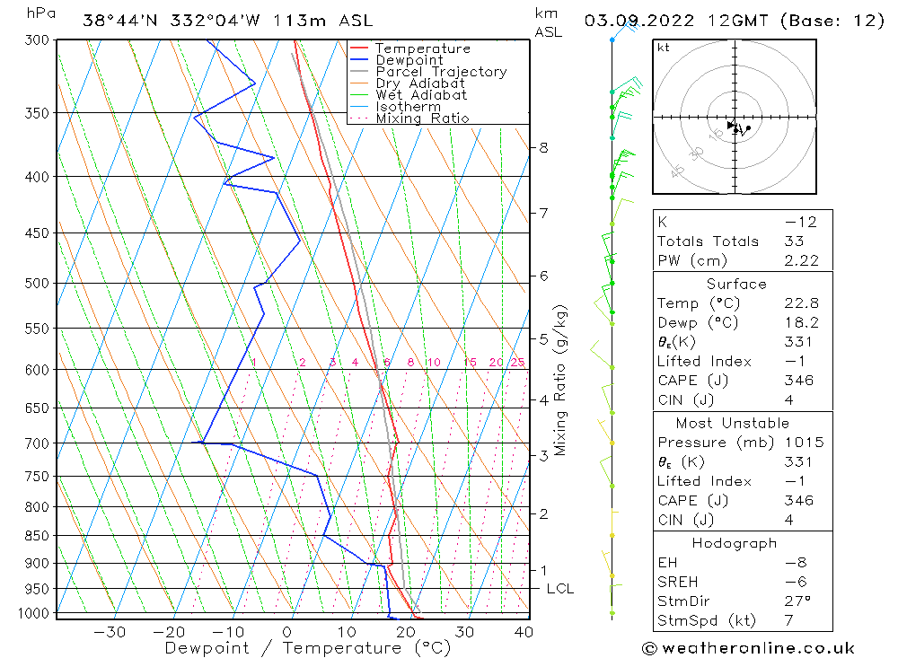Click the Most Unstable section header
Viewport: 898px width, 658px height.
point(733,423)
